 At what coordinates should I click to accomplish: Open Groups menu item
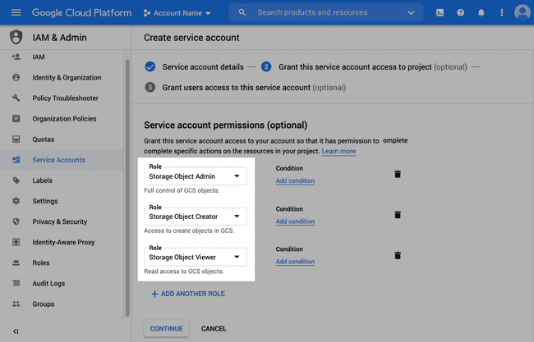pos(44,304)
